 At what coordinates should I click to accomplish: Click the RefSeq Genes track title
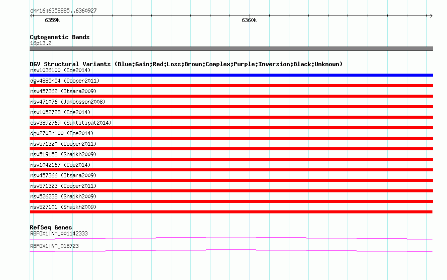coord(51,227)
